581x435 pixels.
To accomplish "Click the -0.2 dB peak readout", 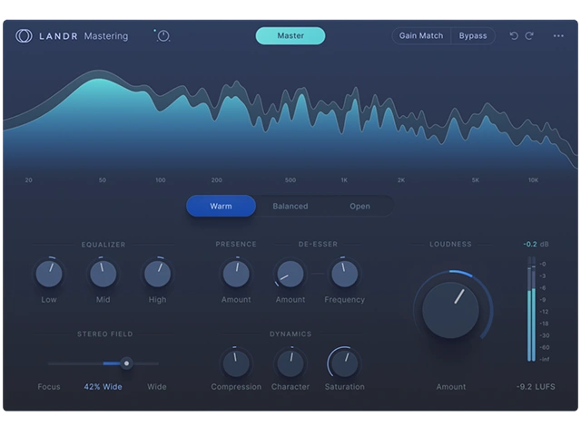I will [536, 244].
